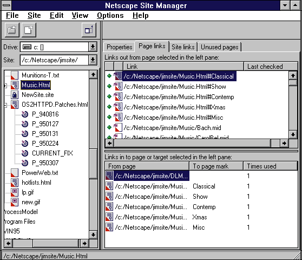Click the links list scroll left arrow
The height and width of the screenshot is (260, 302).
tap(109, 144)
